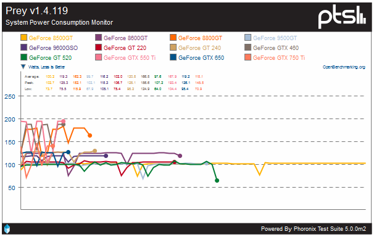Click the GeForce 8800GT legend label
The height and width of the screenshot is (237, 374).
pos(200,38)
